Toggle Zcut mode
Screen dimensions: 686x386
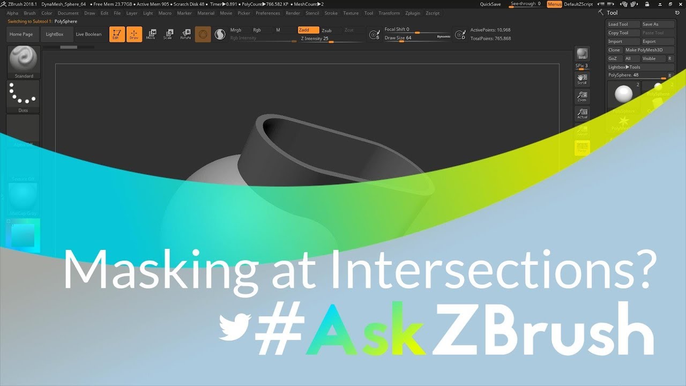tap(349, 30)
